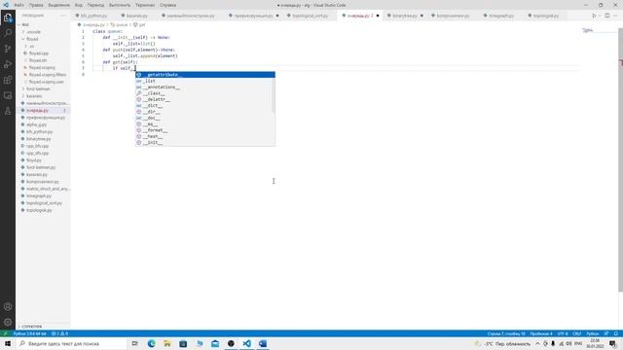Screen dimensions: 623x350
Task: Select __init__ suggestion in list
Action: point(205,143)
